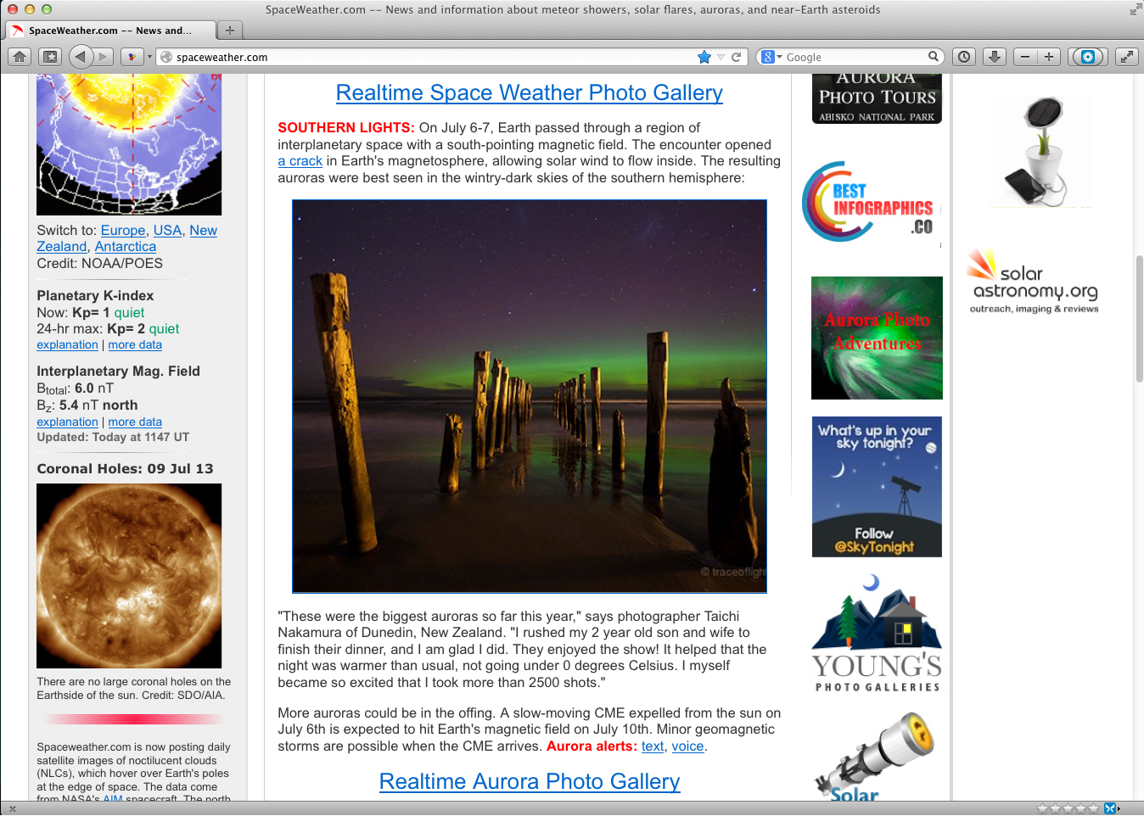Open a new tab with plus button
The width and height of the screenshot is (1144, 816).
(229, 31)
